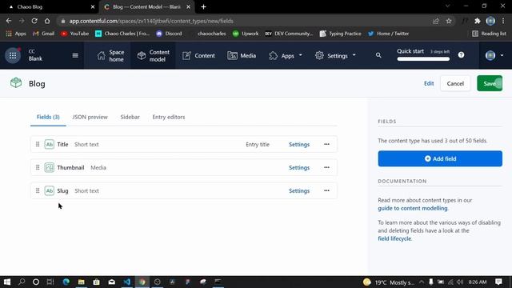This screenshot has height=288, width=512.
Task: Open the Windows Start menu
Action: [x=7, y=282]
